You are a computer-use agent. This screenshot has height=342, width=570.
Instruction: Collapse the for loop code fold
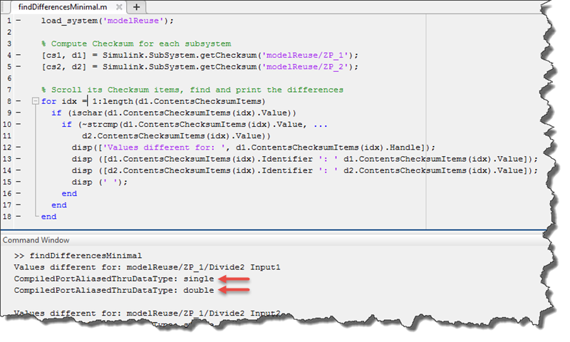point(35,101)
